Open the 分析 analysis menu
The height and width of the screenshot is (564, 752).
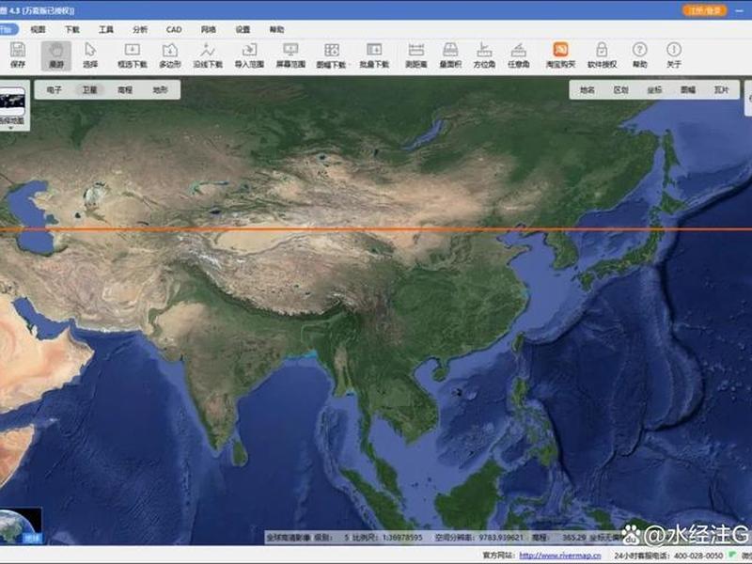click(140, 30)
